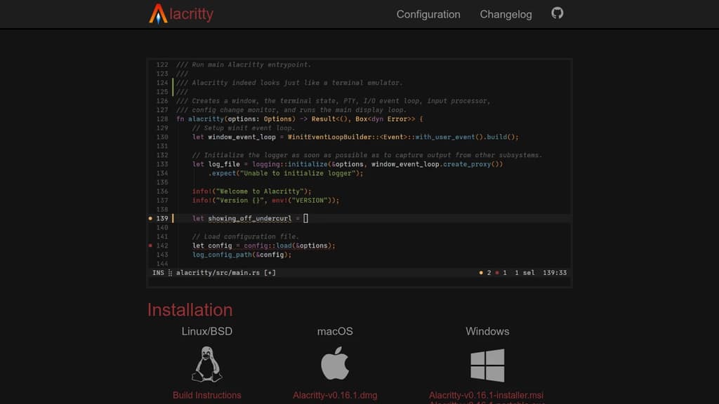Download Alacritty-v0.16.1-installer.msi
Viewport: 719px width, 404px height.
[487, 395]
